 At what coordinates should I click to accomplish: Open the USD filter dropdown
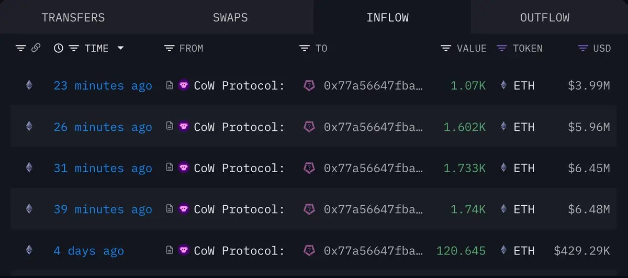[x=583, y=48]
